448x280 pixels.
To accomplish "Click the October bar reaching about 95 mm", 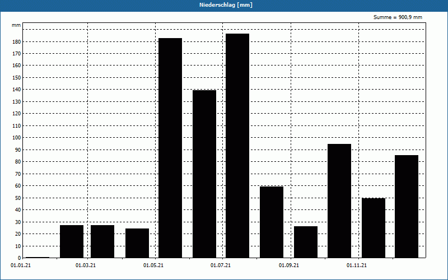I will (339, 201).
